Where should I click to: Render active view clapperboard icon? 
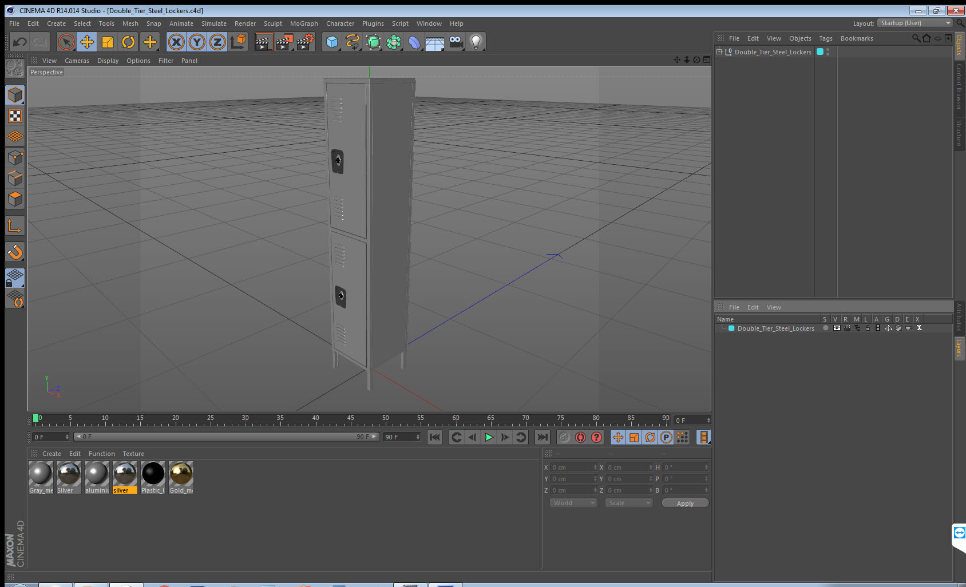point(263,42)
